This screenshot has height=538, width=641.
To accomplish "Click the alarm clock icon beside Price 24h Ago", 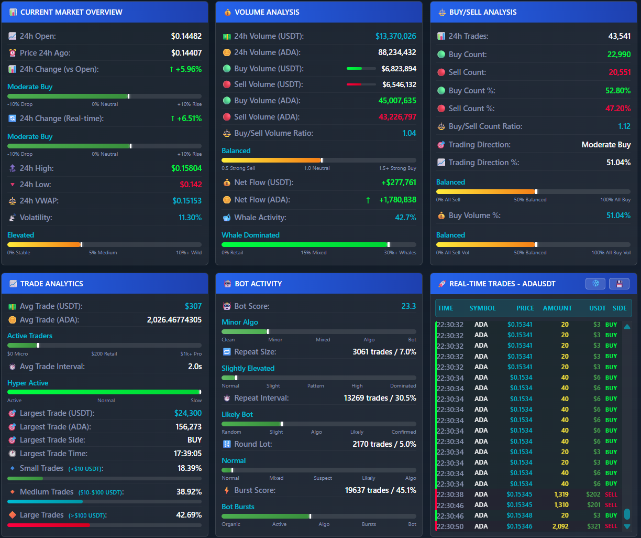I will [13, 53].
